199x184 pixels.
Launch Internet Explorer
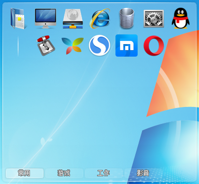coord(100,18)
